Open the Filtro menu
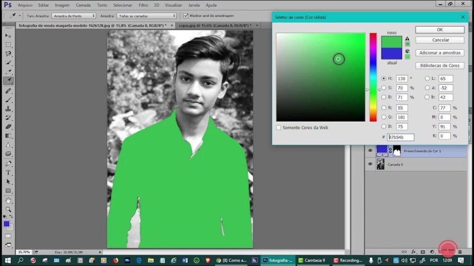This screenshot has width=474, height=266. pyautogui.click(x=143, y=5)
